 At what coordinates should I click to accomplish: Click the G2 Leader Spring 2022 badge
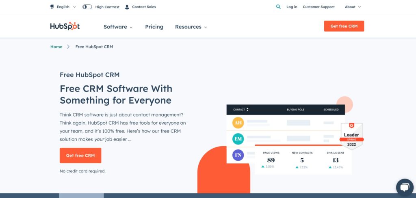(351, 136)
